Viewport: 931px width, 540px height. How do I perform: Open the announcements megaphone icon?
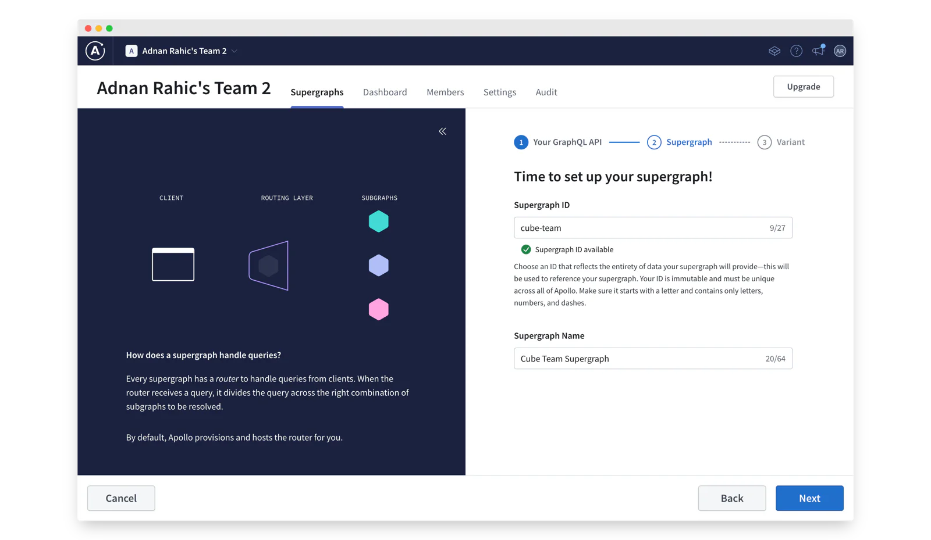[x=818, y=51]
